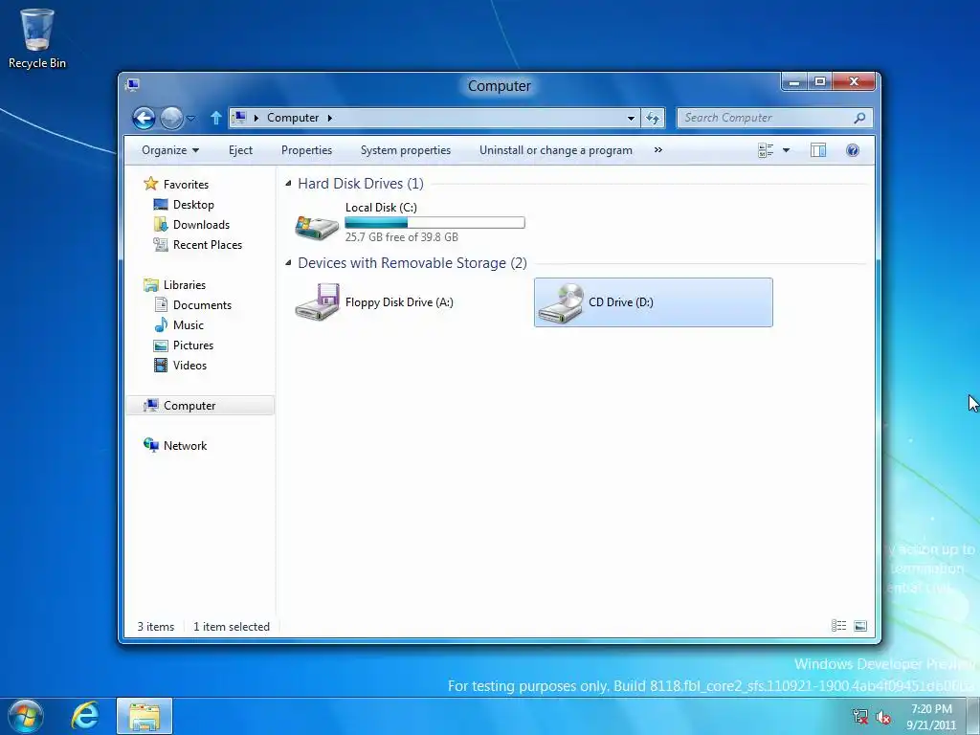
Task: Click the Windows Explorer taskbar button
Action: (x=145, y=716)
